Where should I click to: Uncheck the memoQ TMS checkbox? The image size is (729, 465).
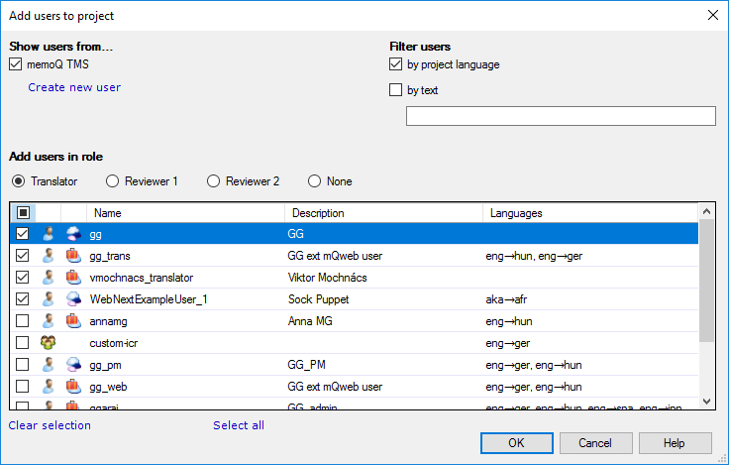click(16, 64)
